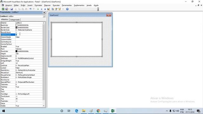Viewport: 203px width, 114px height.
Task: Select the ListBox control on UserForm2
Action: click(77, 39)
